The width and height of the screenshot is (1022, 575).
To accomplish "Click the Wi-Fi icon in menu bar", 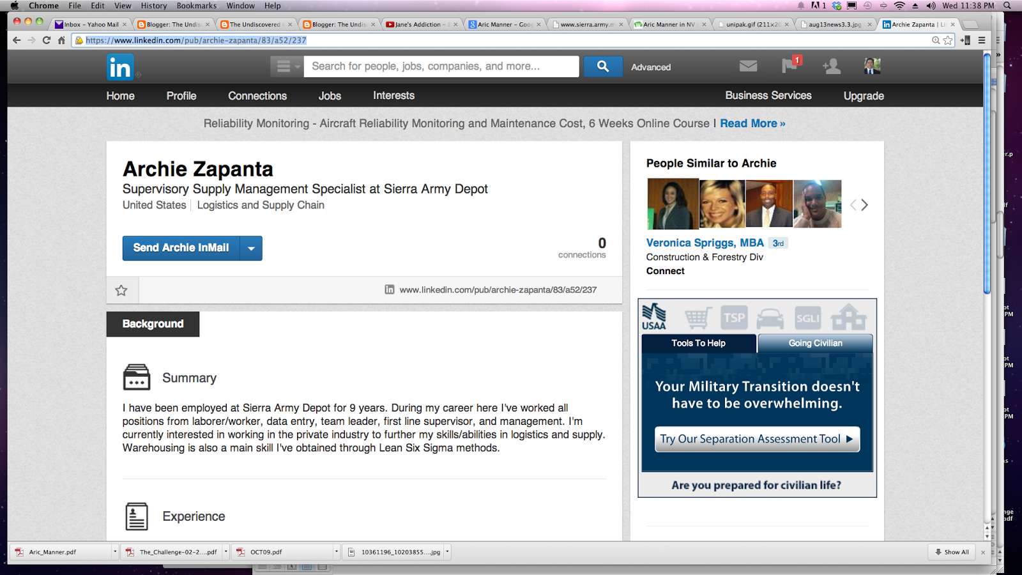I will [899, 6].
